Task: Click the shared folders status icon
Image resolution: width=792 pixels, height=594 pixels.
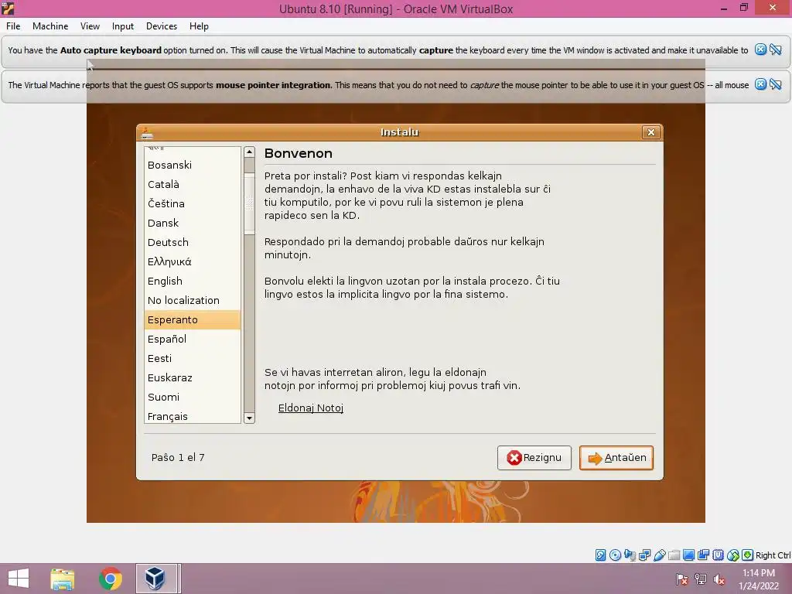Action: coord(674,555)
